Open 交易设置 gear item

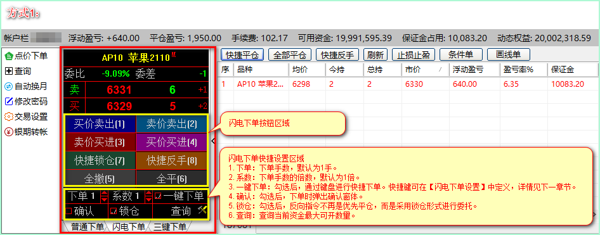pyautogui.click(x=25, y=117)
